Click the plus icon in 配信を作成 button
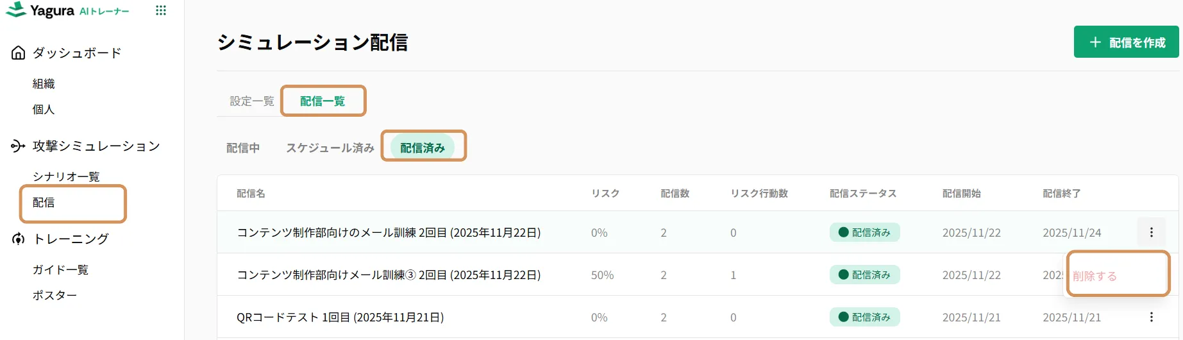Viewport: 1183px width, 340px height. (x=1095, y=42)
